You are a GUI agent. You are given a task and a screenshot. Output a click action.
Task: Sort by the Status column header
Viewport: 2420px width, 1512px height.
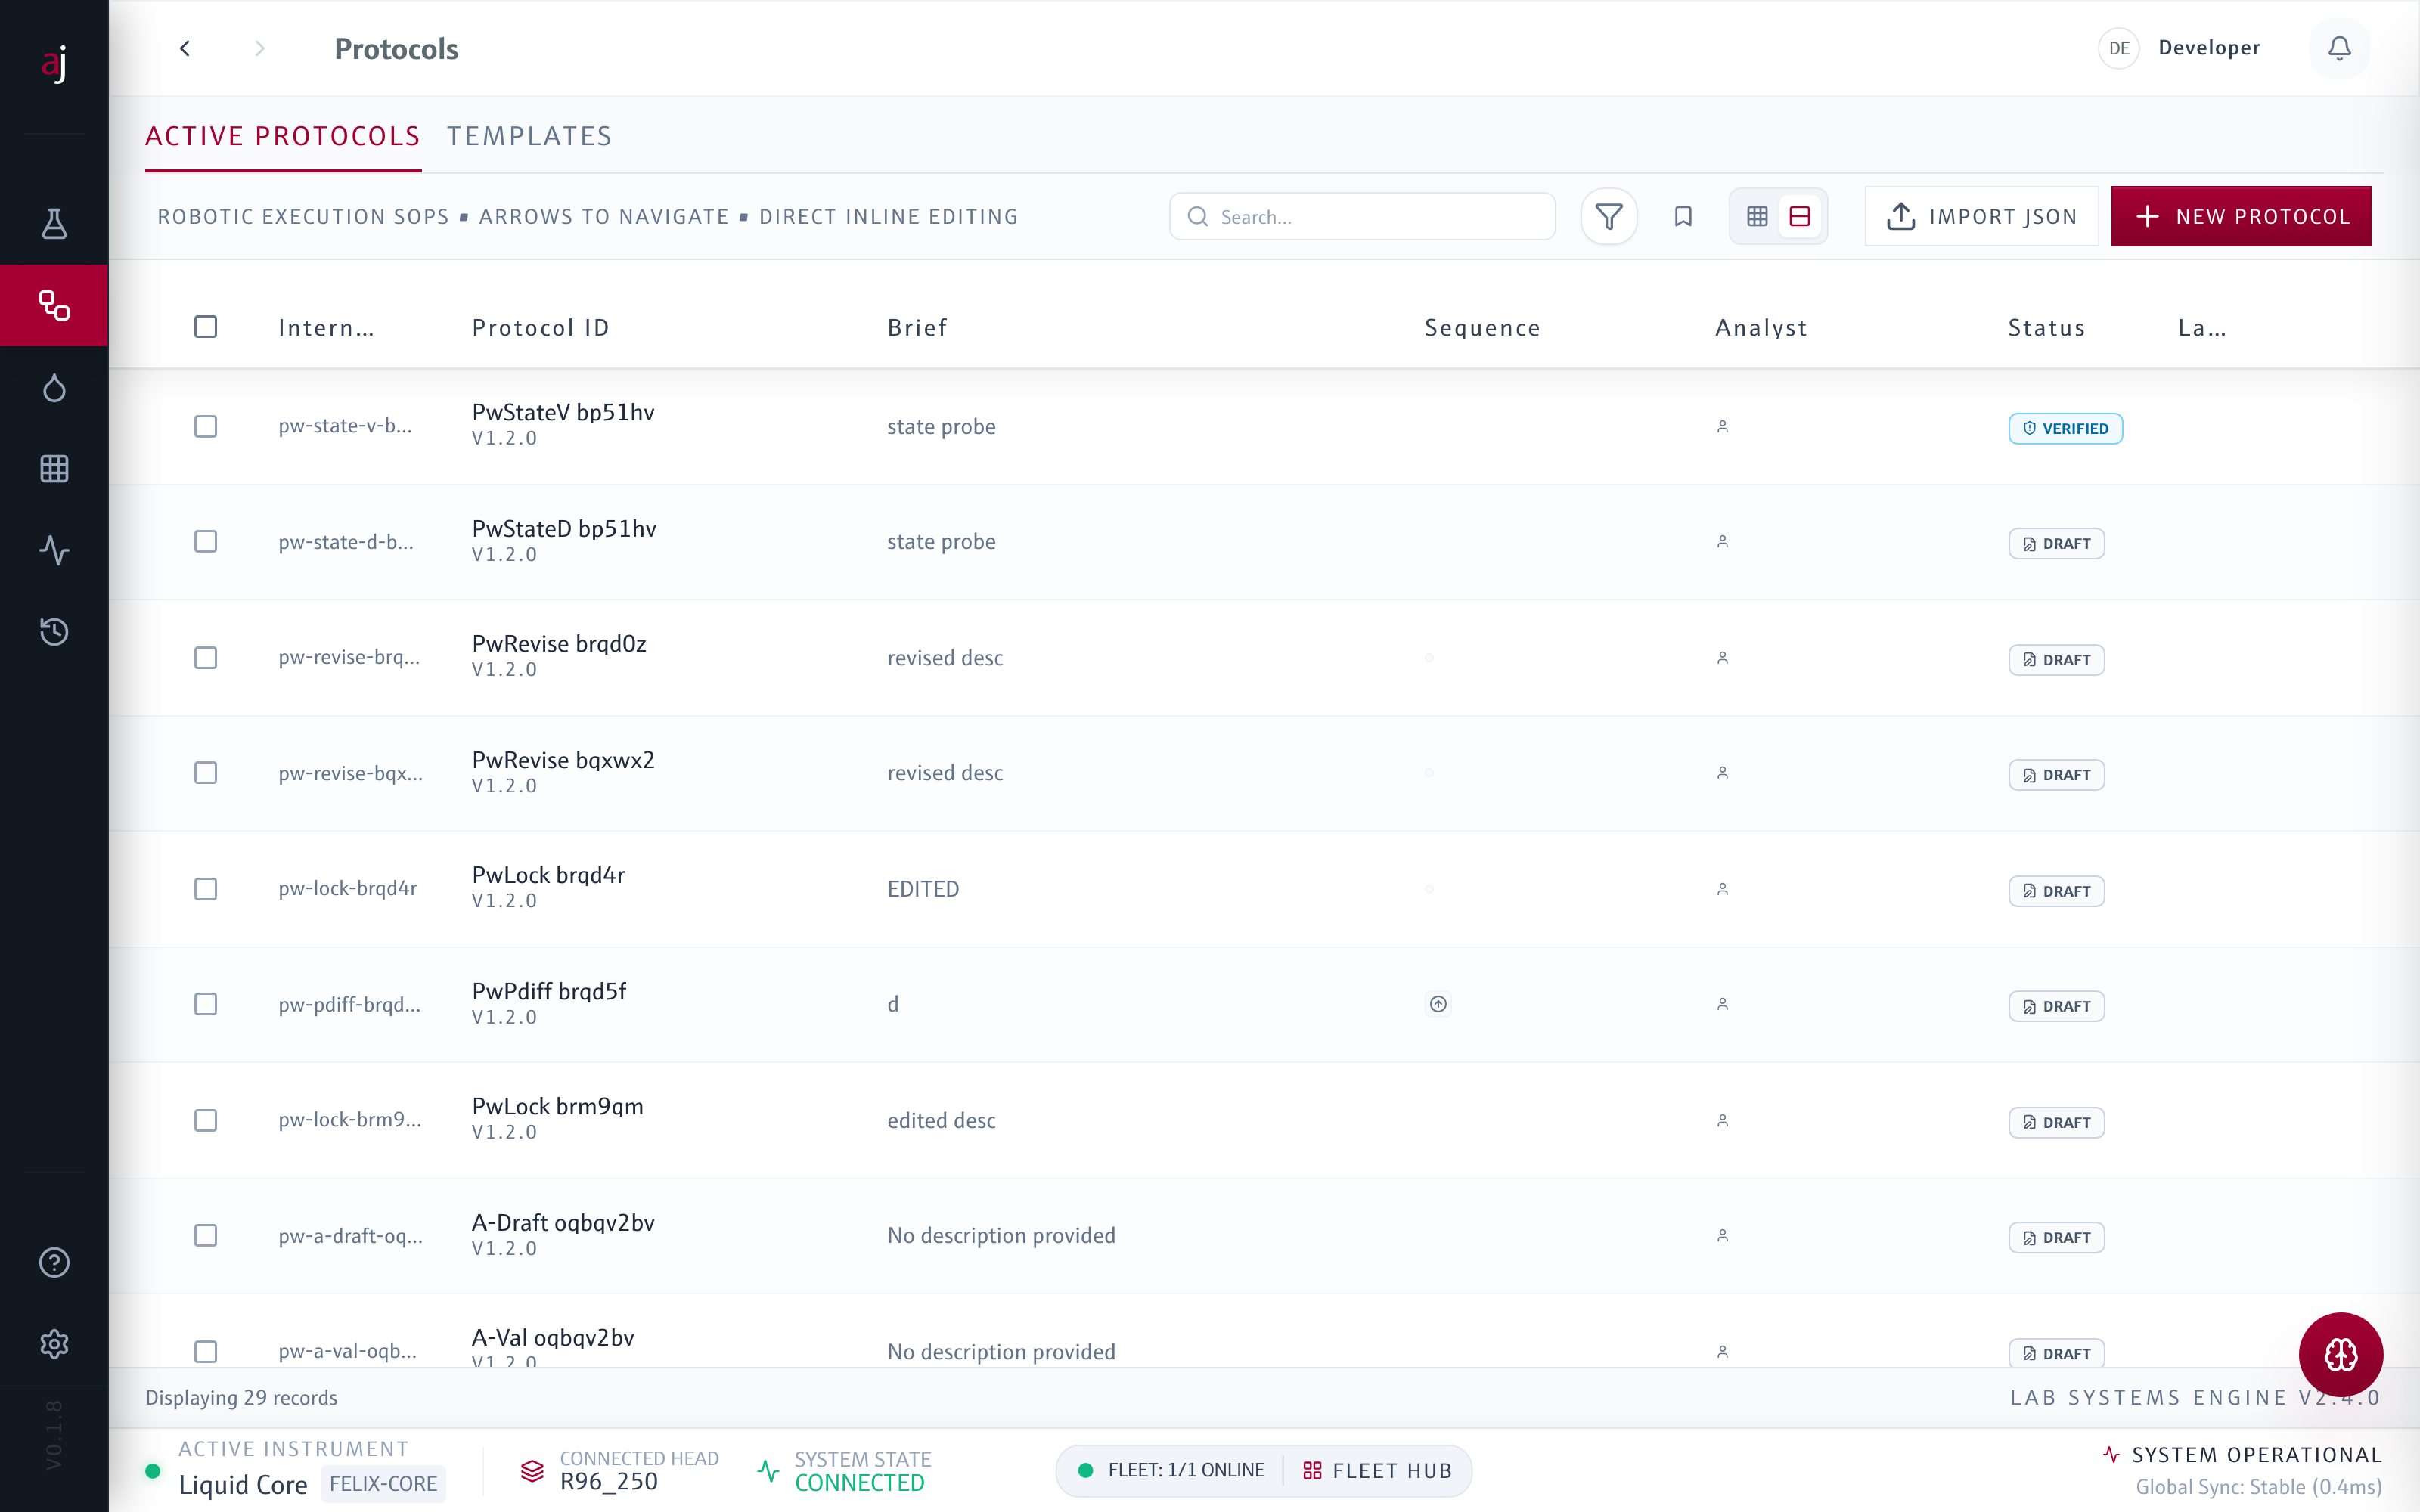point(2046,328)
